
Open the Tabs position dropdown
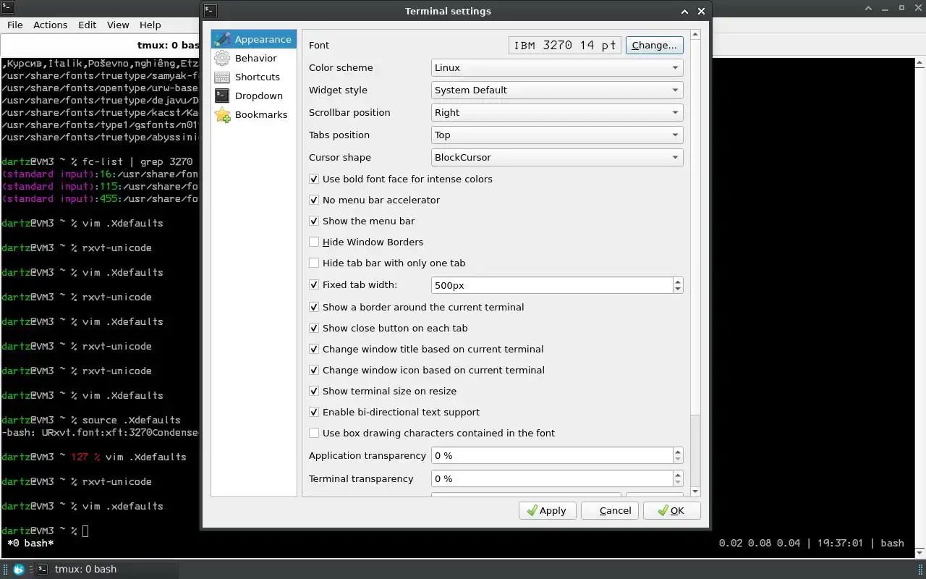[557, 135]
